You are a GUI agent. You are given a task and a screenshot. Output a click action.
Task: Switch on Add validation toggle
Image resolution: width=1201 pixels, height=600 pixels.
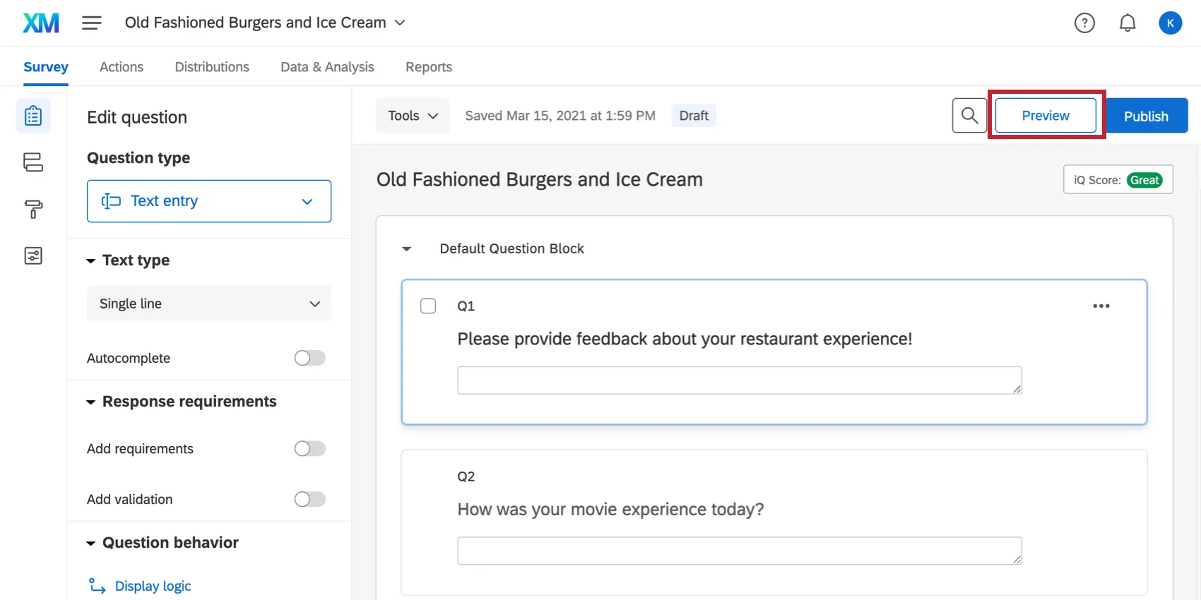pyautogui.click(x=310, y=500)
